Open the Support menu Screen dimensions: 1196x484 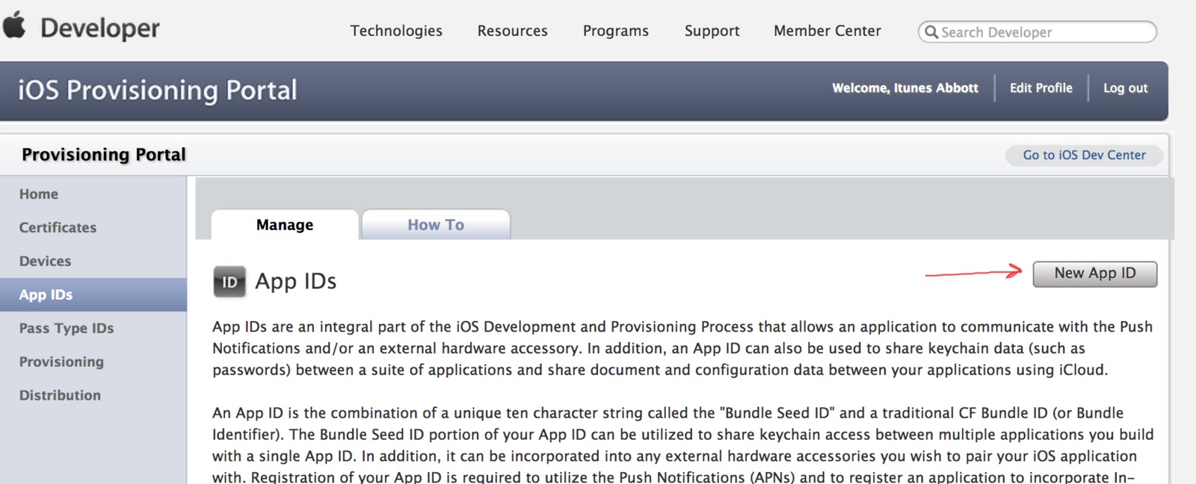712,31
